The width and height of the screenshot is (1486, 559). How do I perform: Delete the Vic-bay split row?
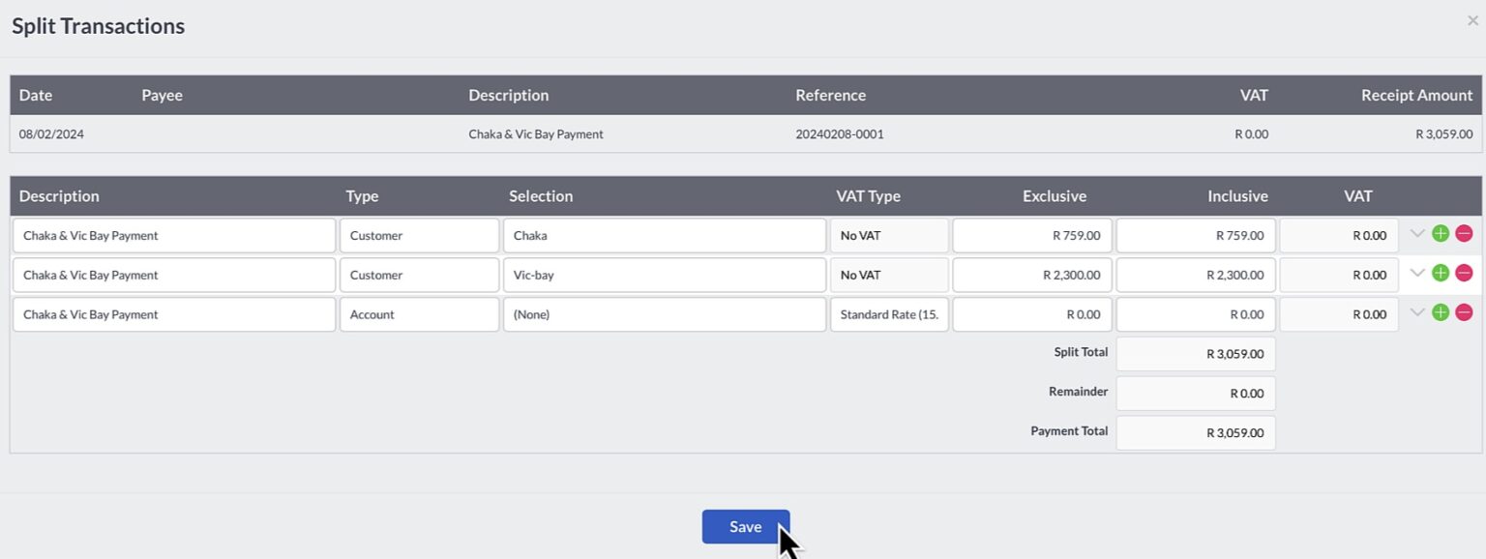click(x=1466, y=273)
